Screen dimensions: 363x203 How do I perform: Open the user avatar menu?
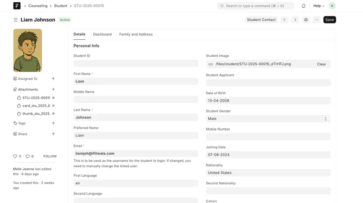pos(332,6)
